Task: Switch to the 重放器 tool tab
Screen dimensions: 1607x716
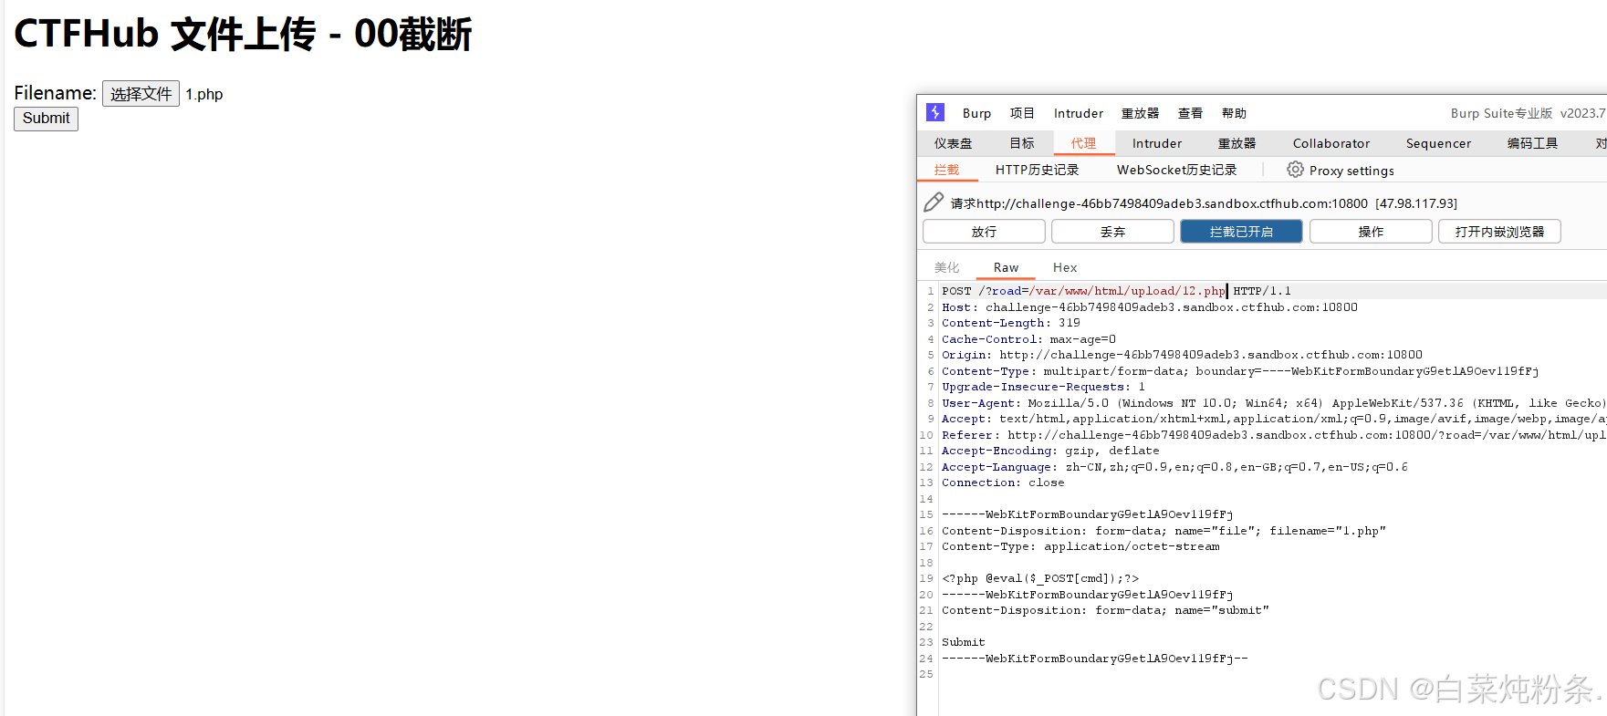Action: pyautogui.click(x=1237, y=143)
